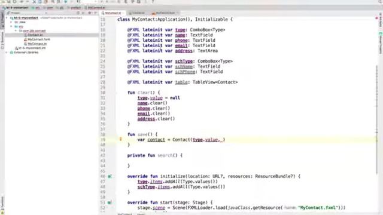Click the src breadcrumb in the navigation bar
The image size is (383, 215).
pos(36,8)
